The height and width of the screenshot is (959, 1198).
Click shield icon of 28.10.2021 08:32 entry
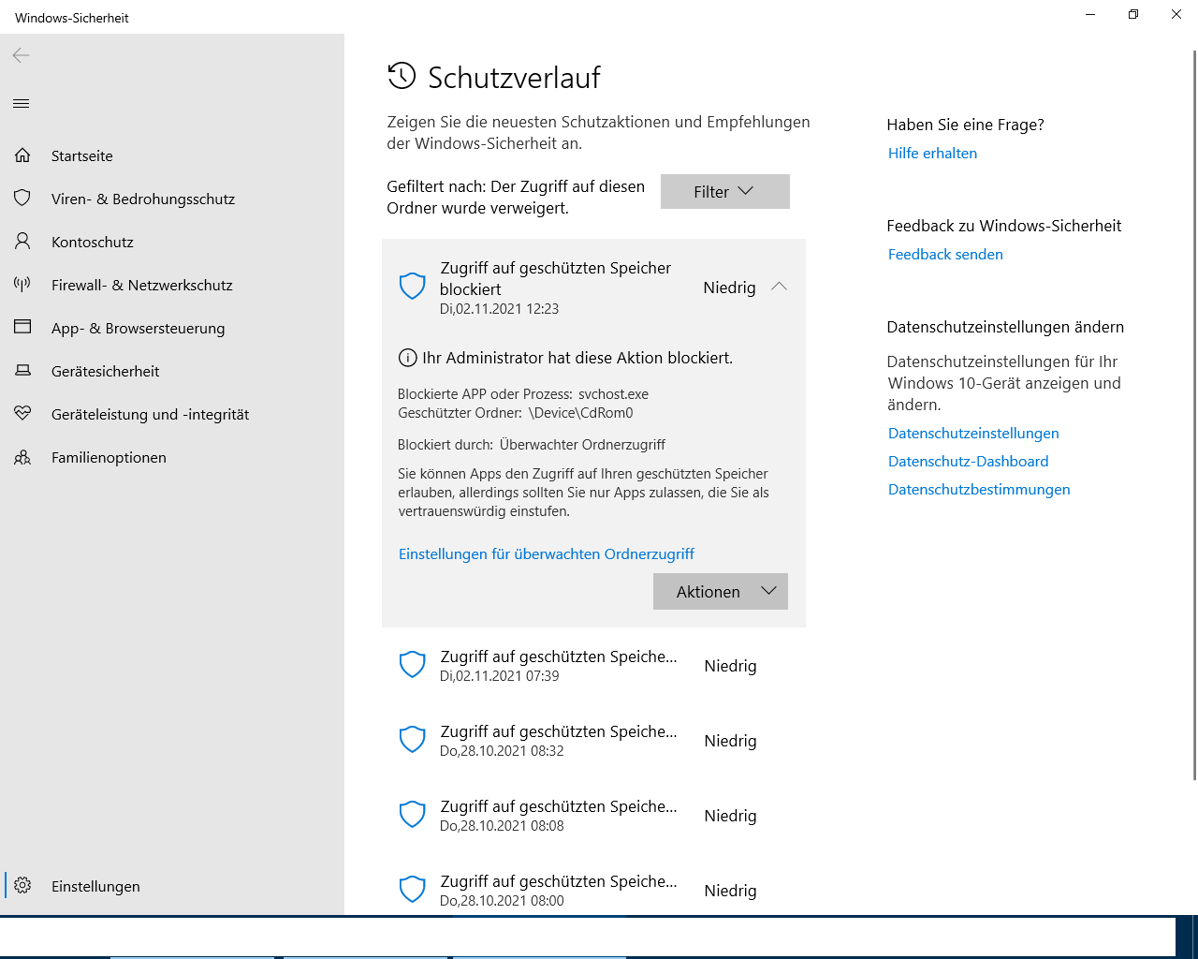tap(413, 740)
